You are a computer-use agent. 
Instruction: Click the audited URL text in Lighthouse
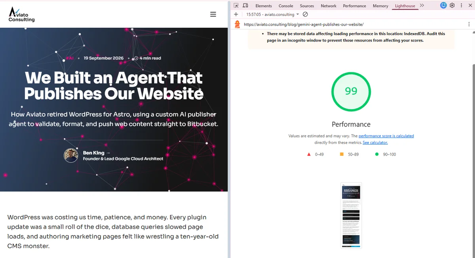click(304, 24)
